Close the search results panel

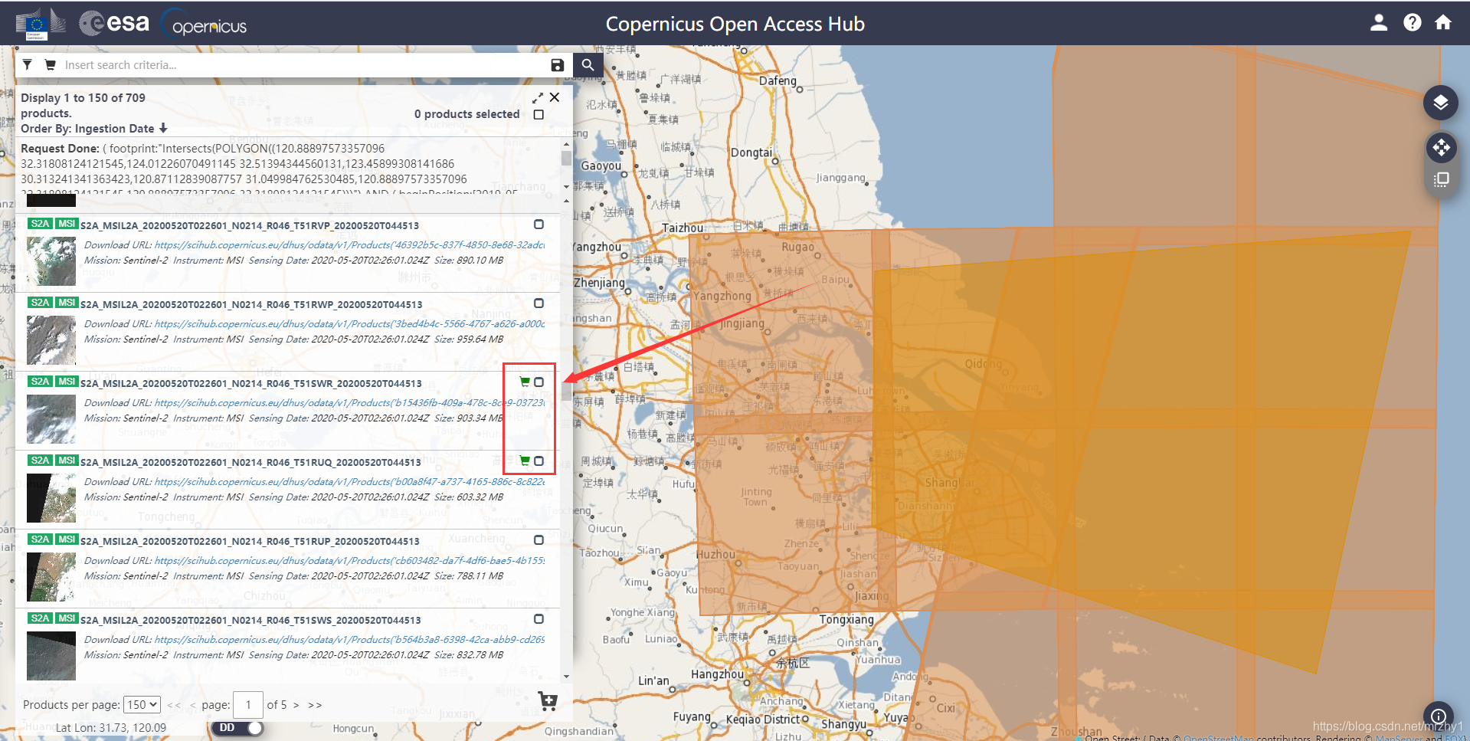555,97
